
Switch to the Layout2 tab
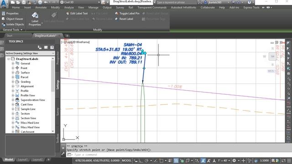[x=37, y=159]
